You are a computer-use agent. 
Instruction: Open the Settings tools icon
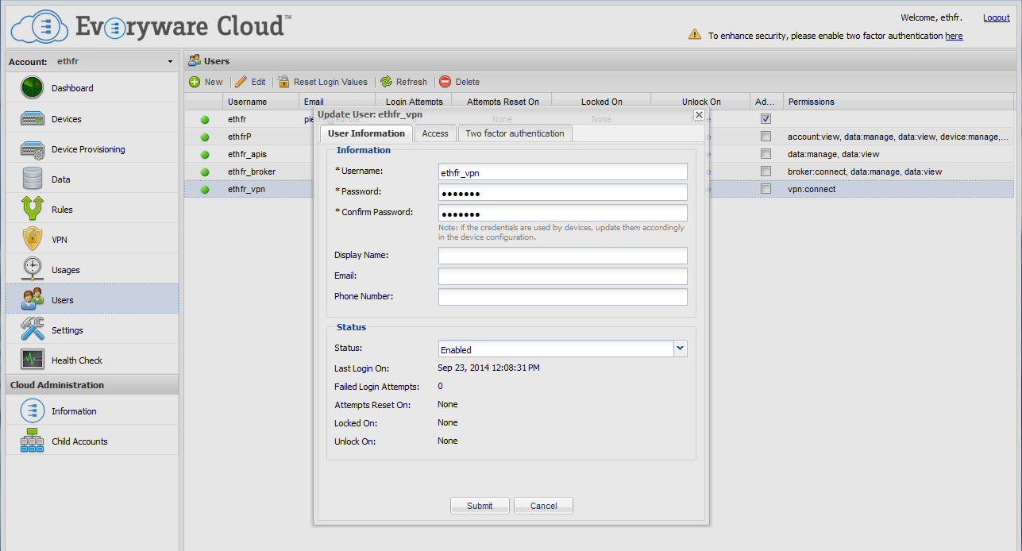click(x=33, y=329)
